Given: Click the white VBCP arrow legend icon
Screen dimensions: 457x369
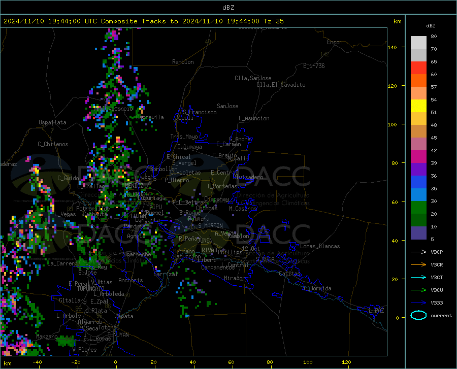Looking at the screenshot, I should [x=418, y=252].
